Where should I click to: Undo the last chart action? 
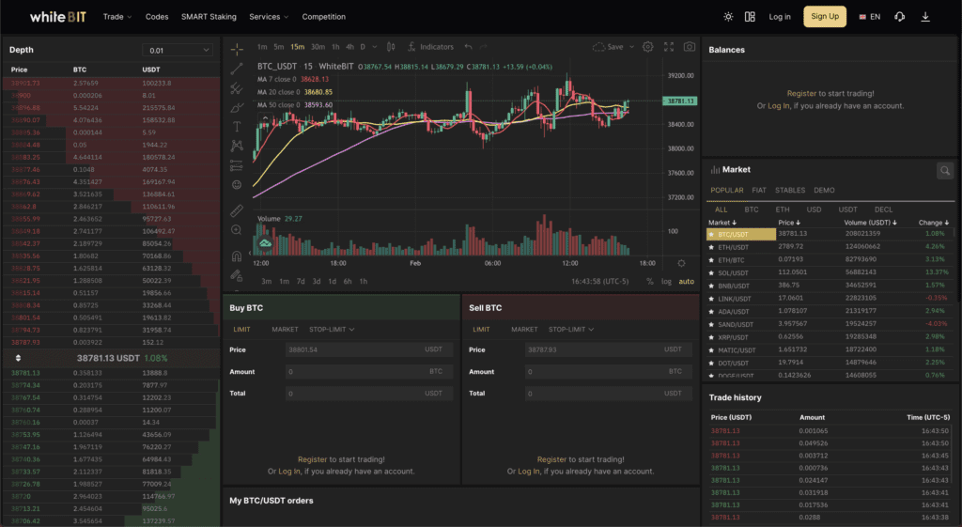pos(468,47)
